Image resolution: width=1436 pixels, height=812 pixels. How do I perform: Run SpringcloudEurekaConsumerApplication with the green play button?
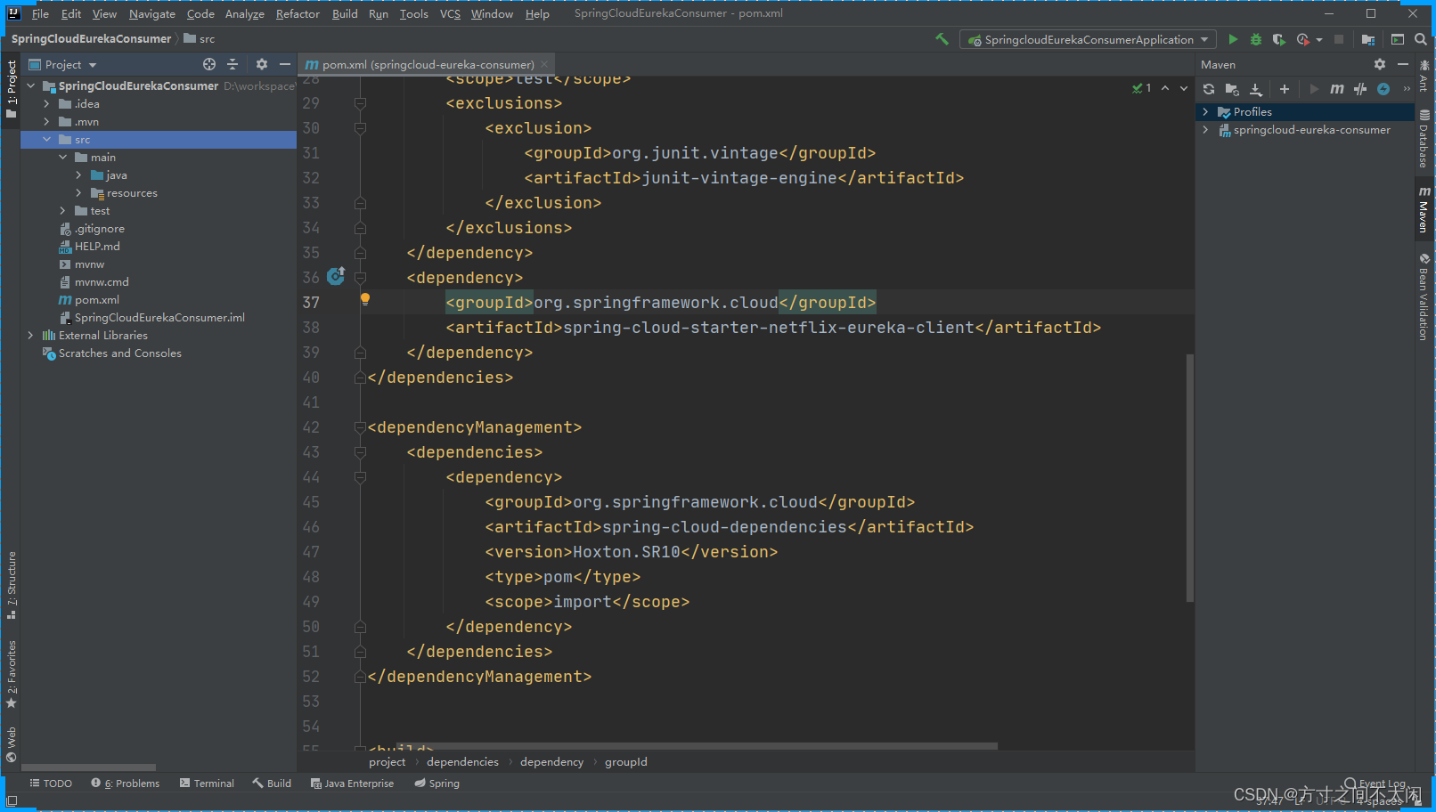pos(1233,39)
